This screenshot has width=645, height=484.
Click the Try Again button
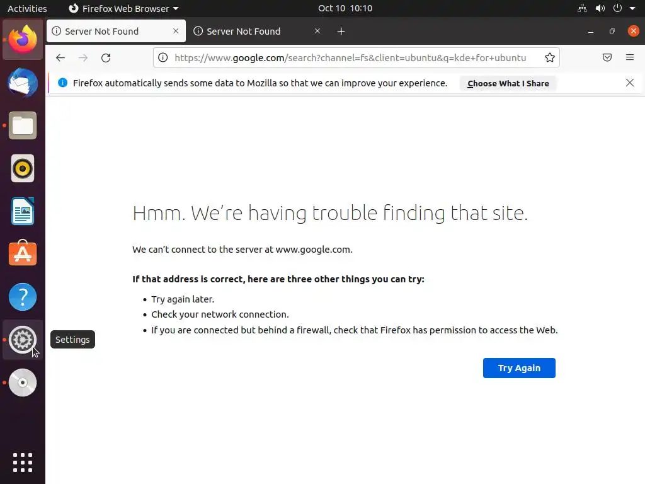click(x=519, y=368)
